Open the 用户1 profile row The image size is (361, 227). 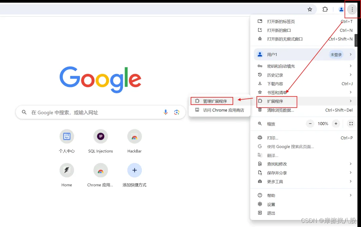[x=305, y=54]
